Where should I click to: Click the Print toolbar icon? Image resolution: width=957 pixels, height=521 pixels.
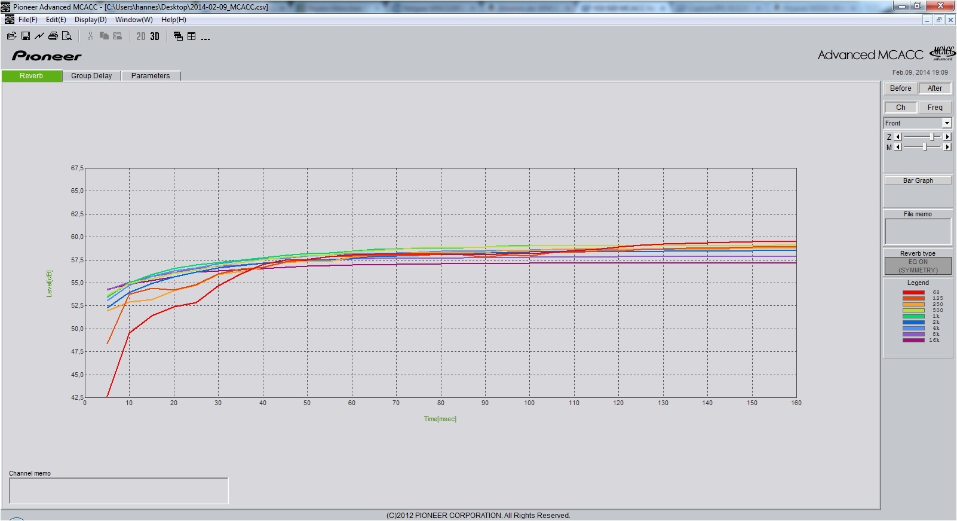tap(53, 36)
